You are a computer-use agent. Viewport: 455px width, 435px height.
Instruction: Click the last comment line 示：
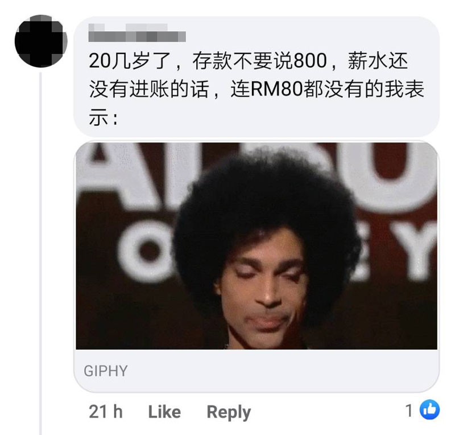[104, 117]
